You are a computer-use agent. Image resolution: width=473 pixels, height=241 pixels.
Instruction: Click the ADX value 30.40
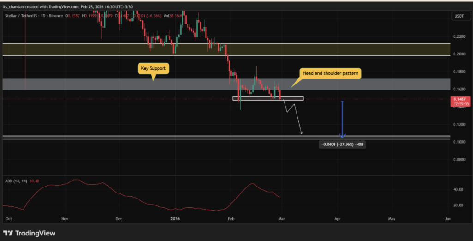[x=35, y=181]
